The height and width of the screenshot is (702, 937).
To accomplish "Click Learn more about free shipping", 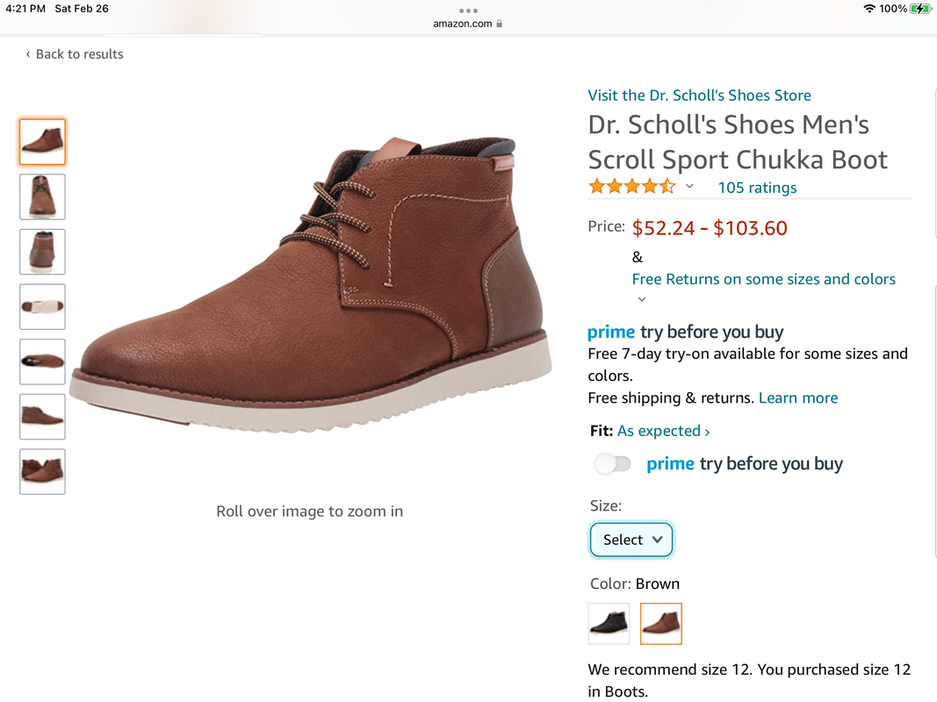I will (797, 398).
